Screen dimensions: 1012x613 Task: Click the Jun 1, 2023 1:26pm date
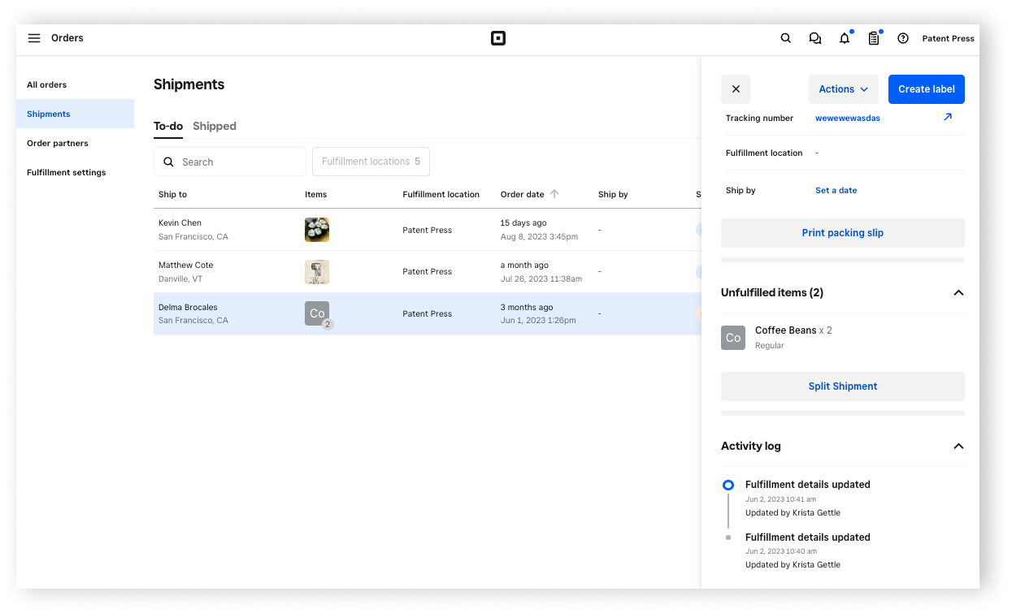[538, 321]
